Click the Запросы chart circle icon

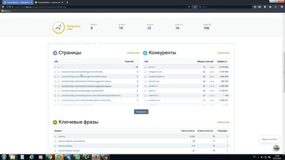tap(58, 28)
